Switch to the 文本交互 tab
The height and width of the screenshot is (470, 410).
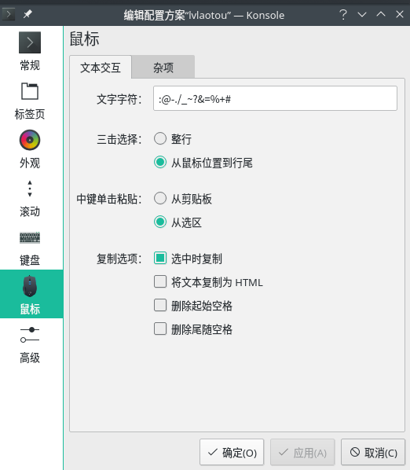click(x=101, y=68)
